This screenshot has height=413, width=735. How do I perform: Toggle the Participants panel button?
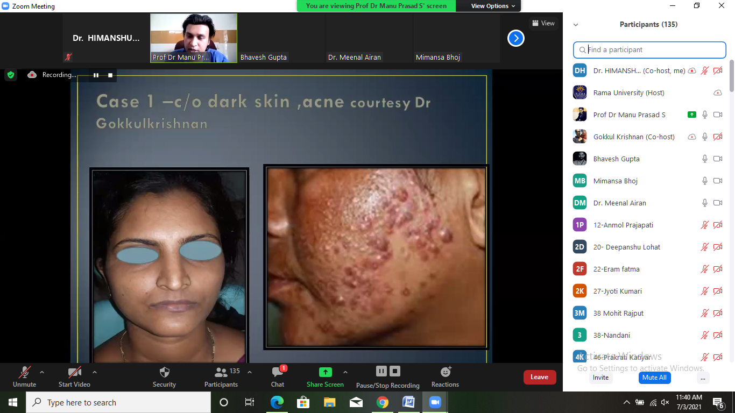click(221, 376)
